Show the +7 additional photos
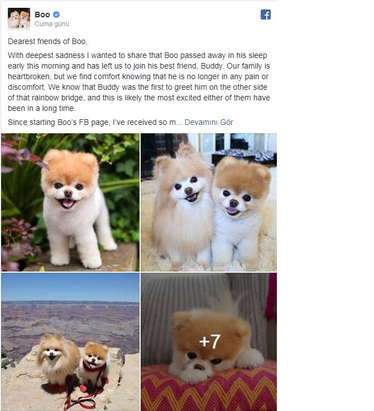 (x=209, y=342)
